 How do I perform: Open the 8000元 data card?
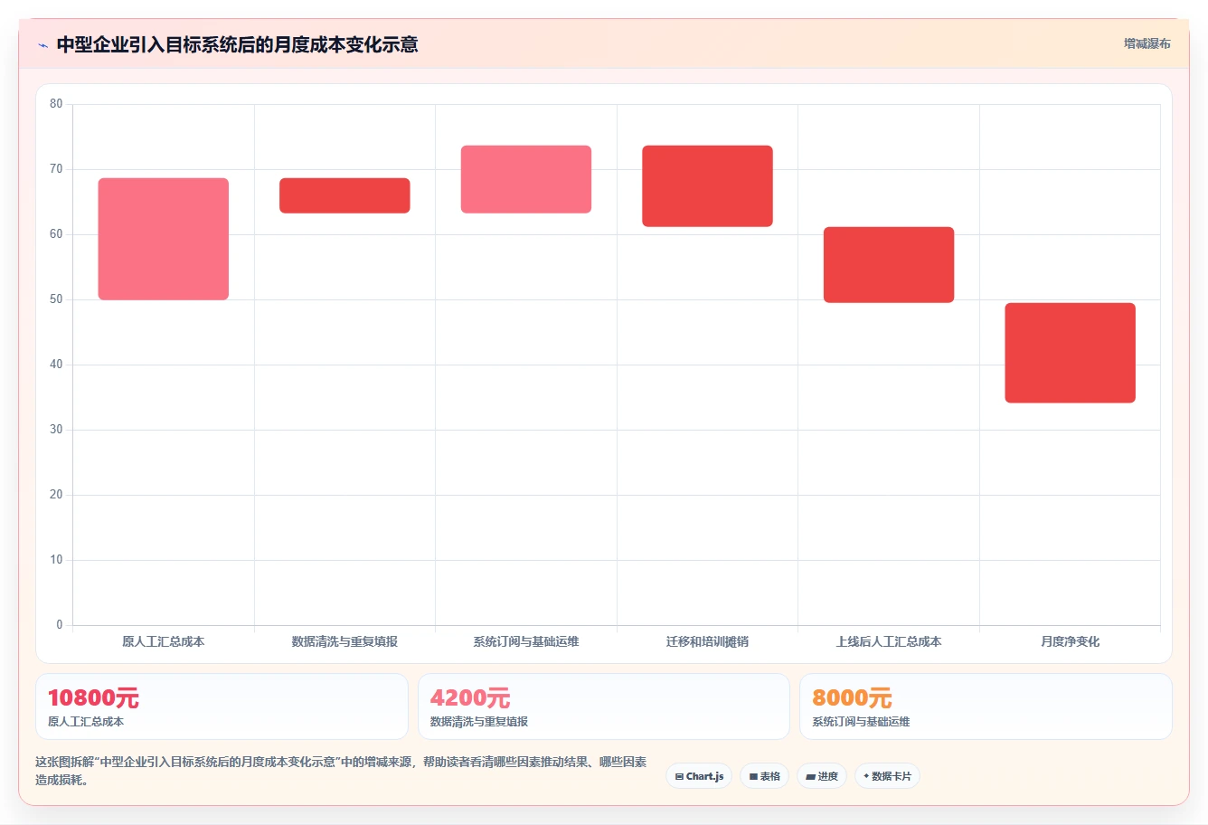(986, 706)
